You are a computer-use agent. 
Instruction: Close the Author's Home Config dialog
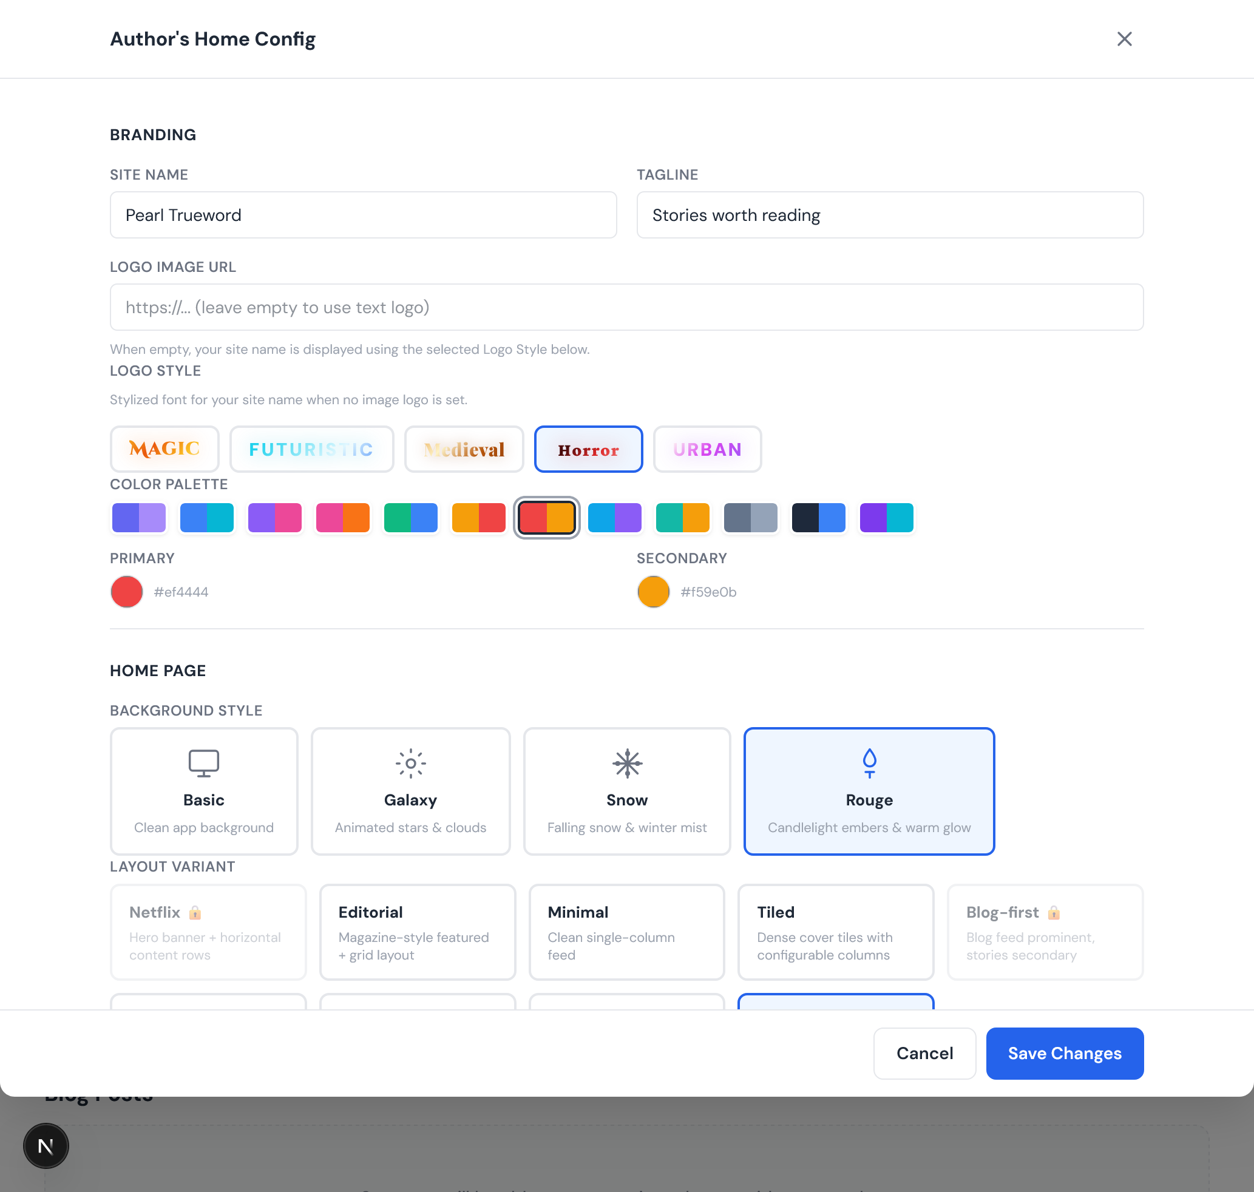(x=1124, y=39)
